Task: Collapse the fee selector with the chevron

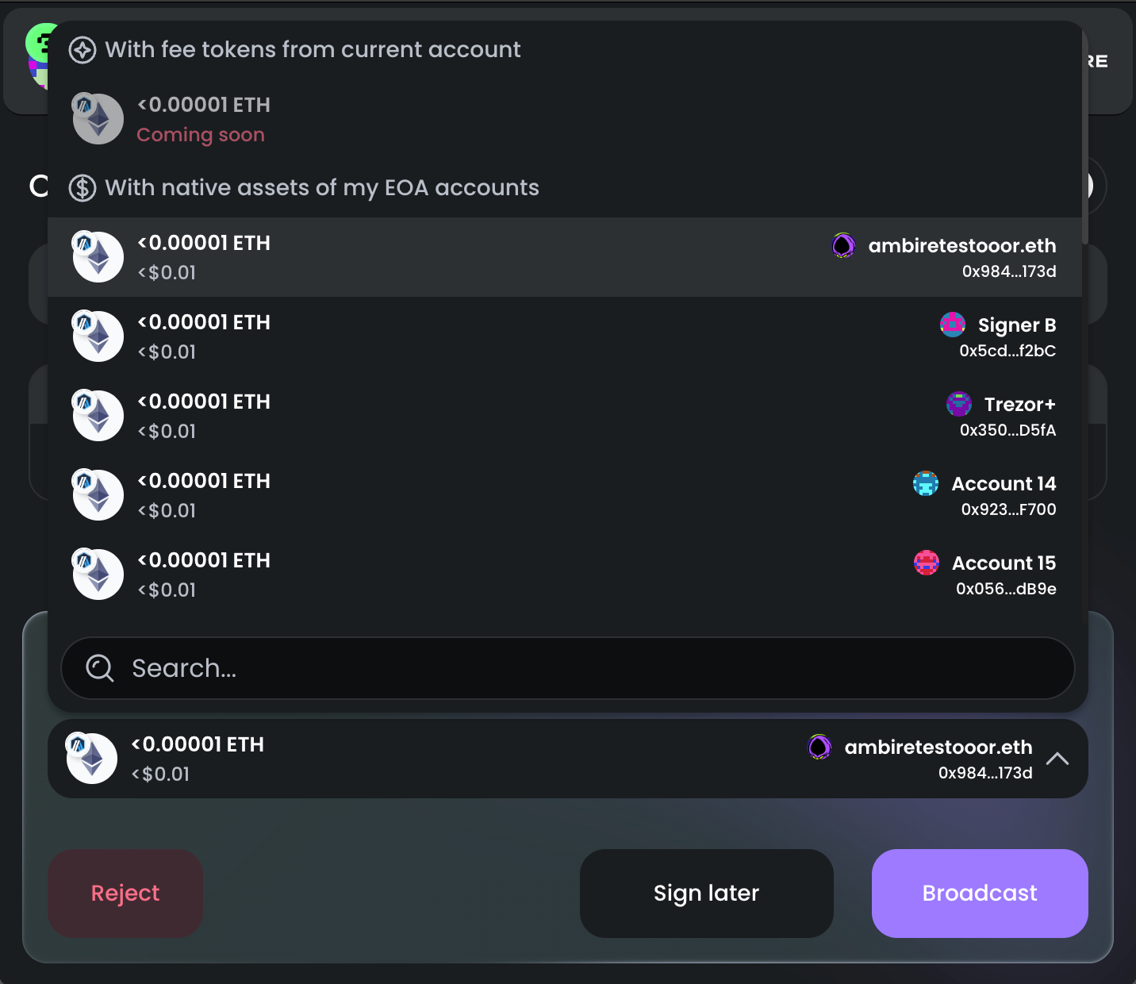Action: coord(1057,759)
